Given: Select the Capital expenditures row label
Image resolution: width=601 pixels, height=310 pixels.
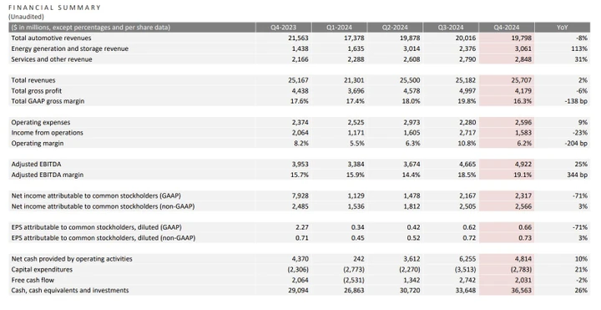Looking at the screenshot, I should pyautogui.click(x=42, y=269).
